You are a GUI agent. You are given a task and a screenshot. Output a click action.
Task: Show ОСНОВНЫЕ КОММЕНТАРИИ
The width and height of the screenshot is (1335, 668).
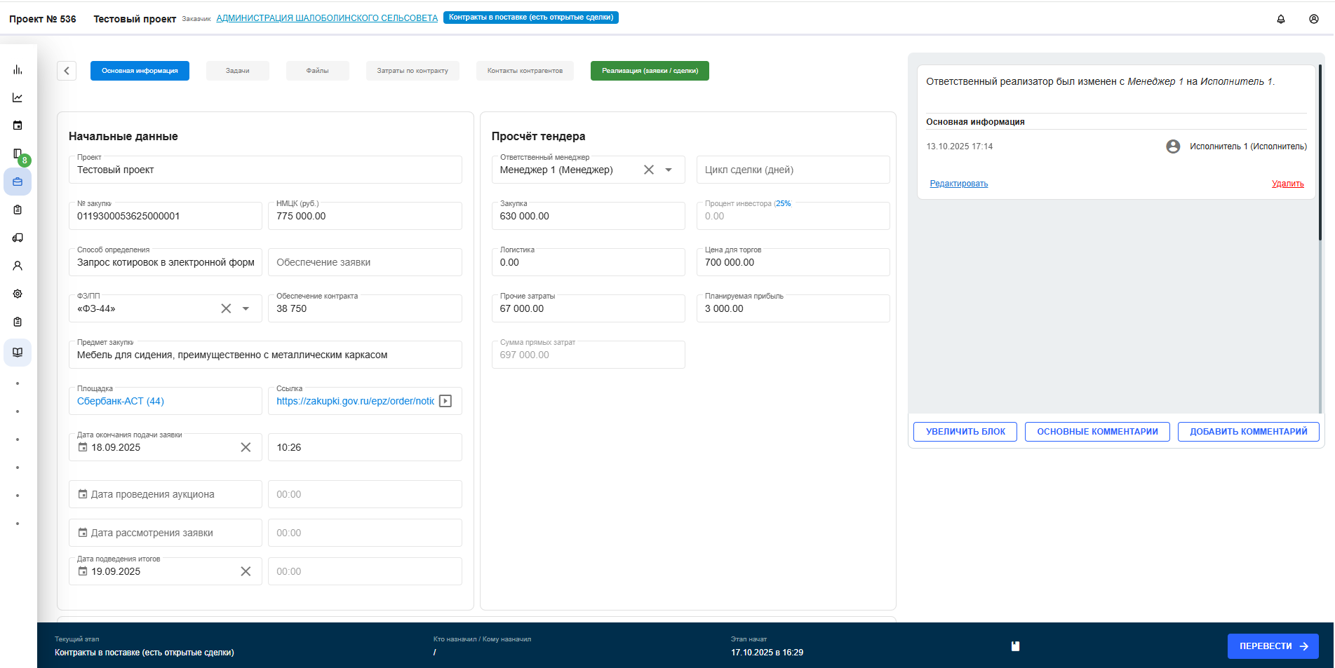(x=1097, y=432)
